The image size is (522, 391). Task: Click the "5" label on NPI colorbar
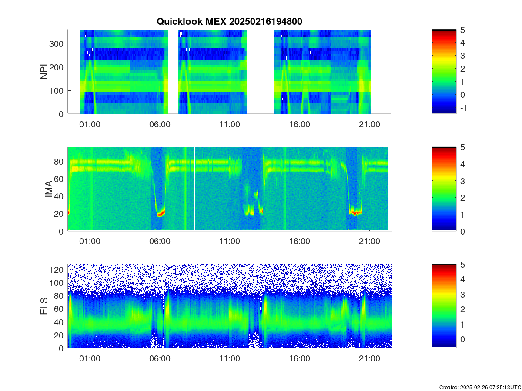pyautogui.click(x=463, y=30)
